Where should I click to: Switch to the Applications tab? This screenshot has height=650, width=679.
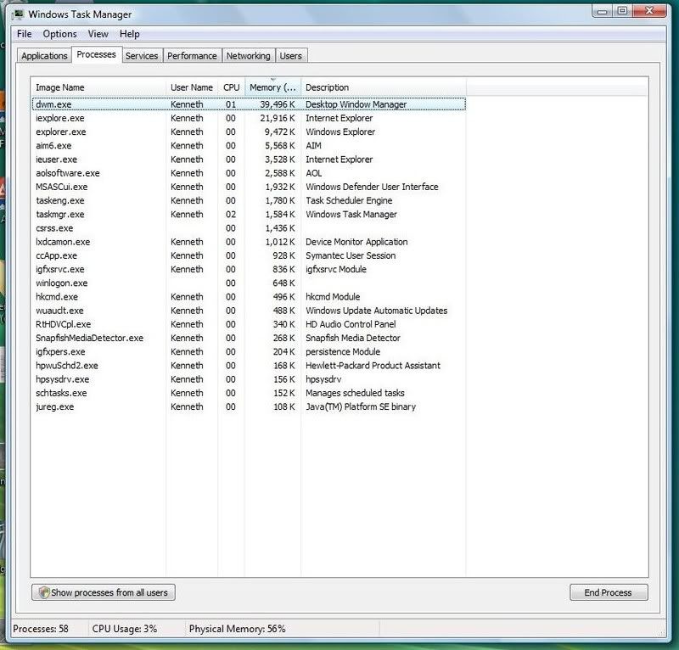click(44, 56)
